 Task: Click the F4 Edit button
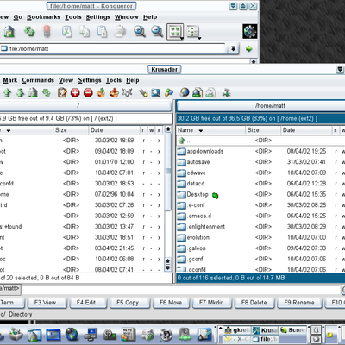(x=87, y=303)
